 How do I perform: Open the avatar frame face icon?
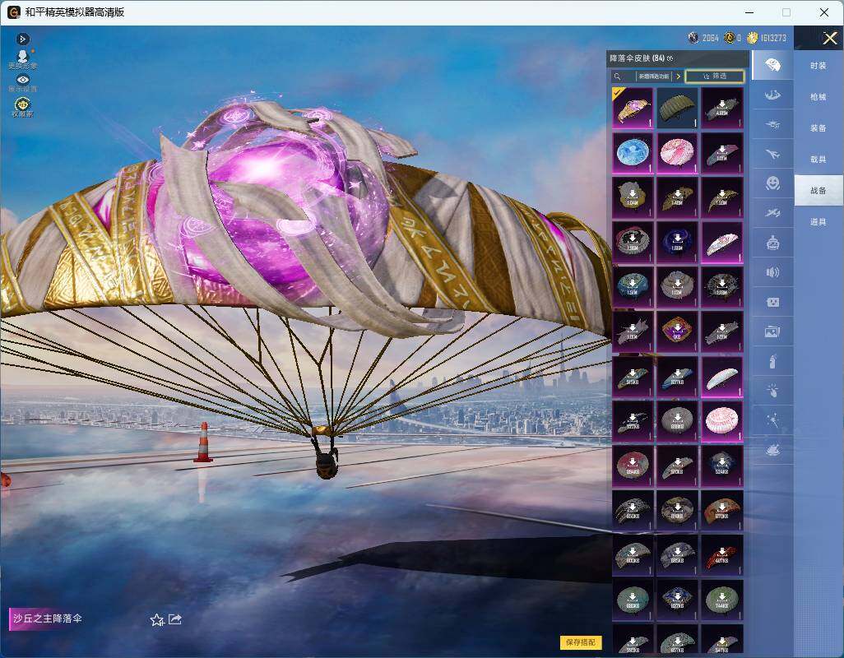click(772, 303)
